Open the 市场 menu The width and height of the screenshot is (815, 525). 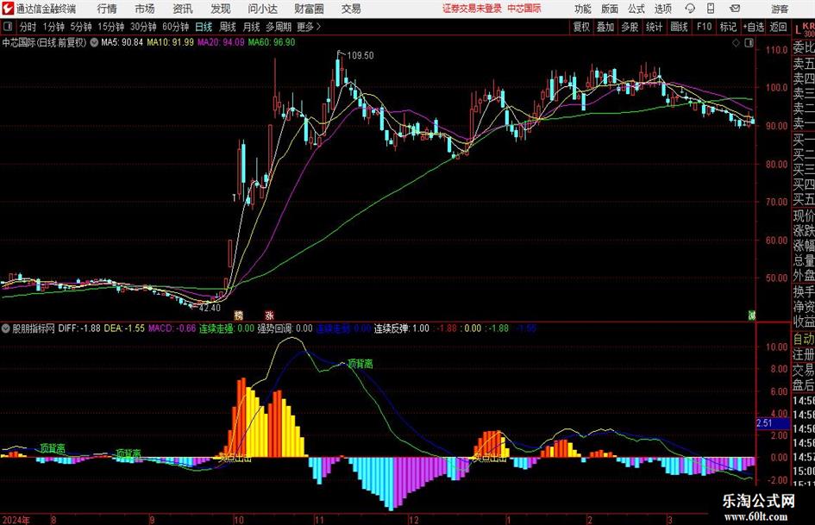145,9
